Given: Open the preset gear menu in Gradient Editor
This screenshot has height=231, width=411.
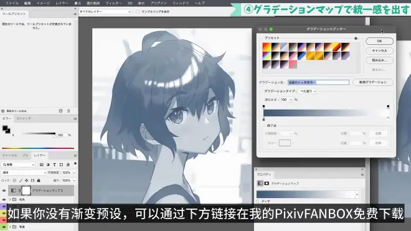Looking at the screenshot, I should coord(356,38).
